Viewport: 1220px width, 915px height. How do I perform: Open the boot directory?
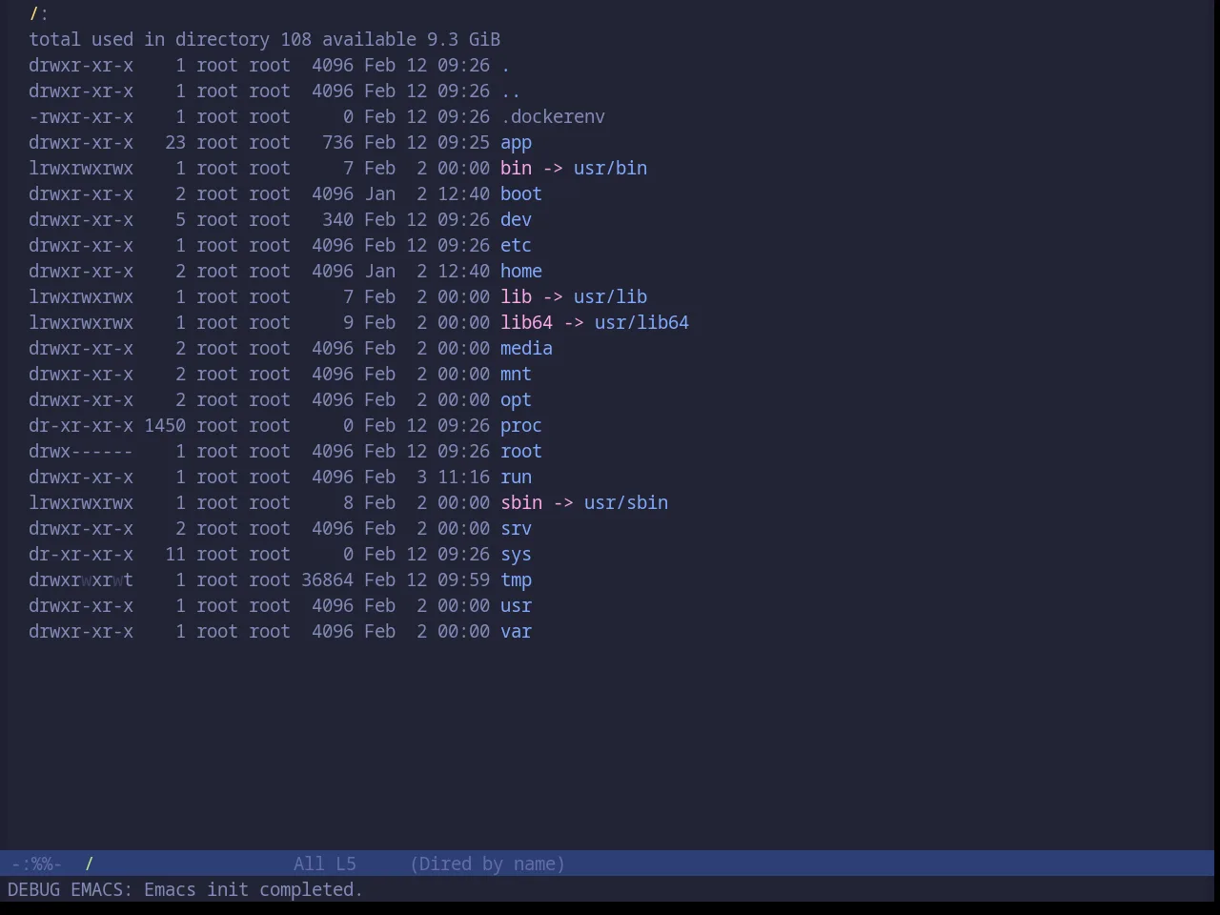521,194
